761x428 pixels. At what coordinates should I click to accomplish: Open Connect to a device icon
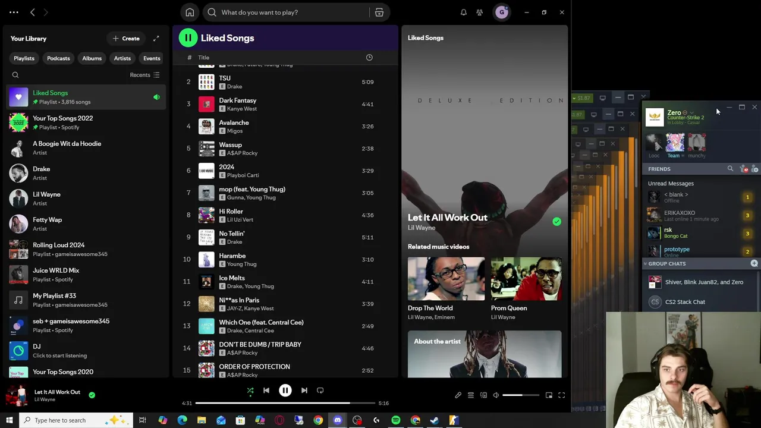click(x=483, y=395)
